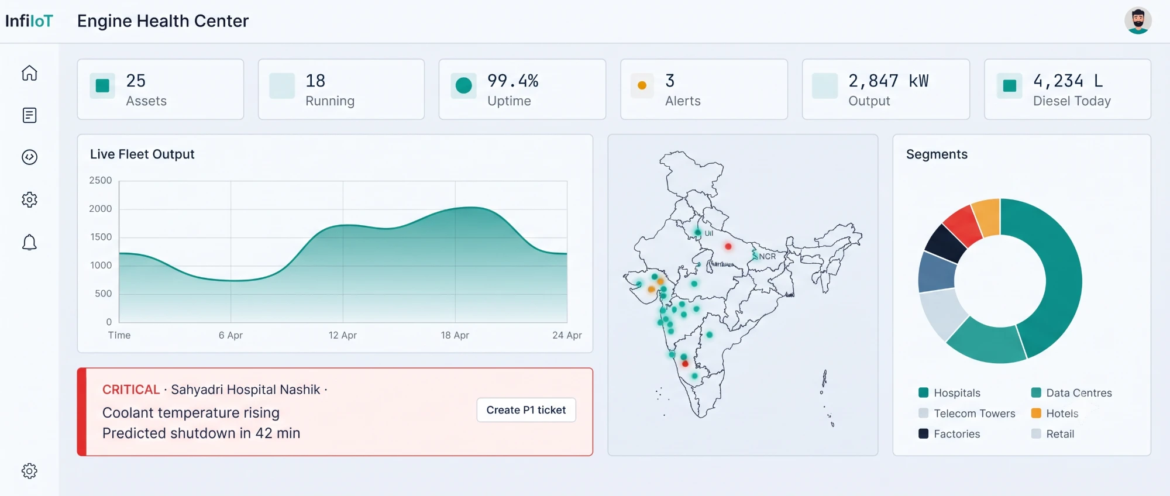Open the settings gear below the bell

(x=29, y=471)
